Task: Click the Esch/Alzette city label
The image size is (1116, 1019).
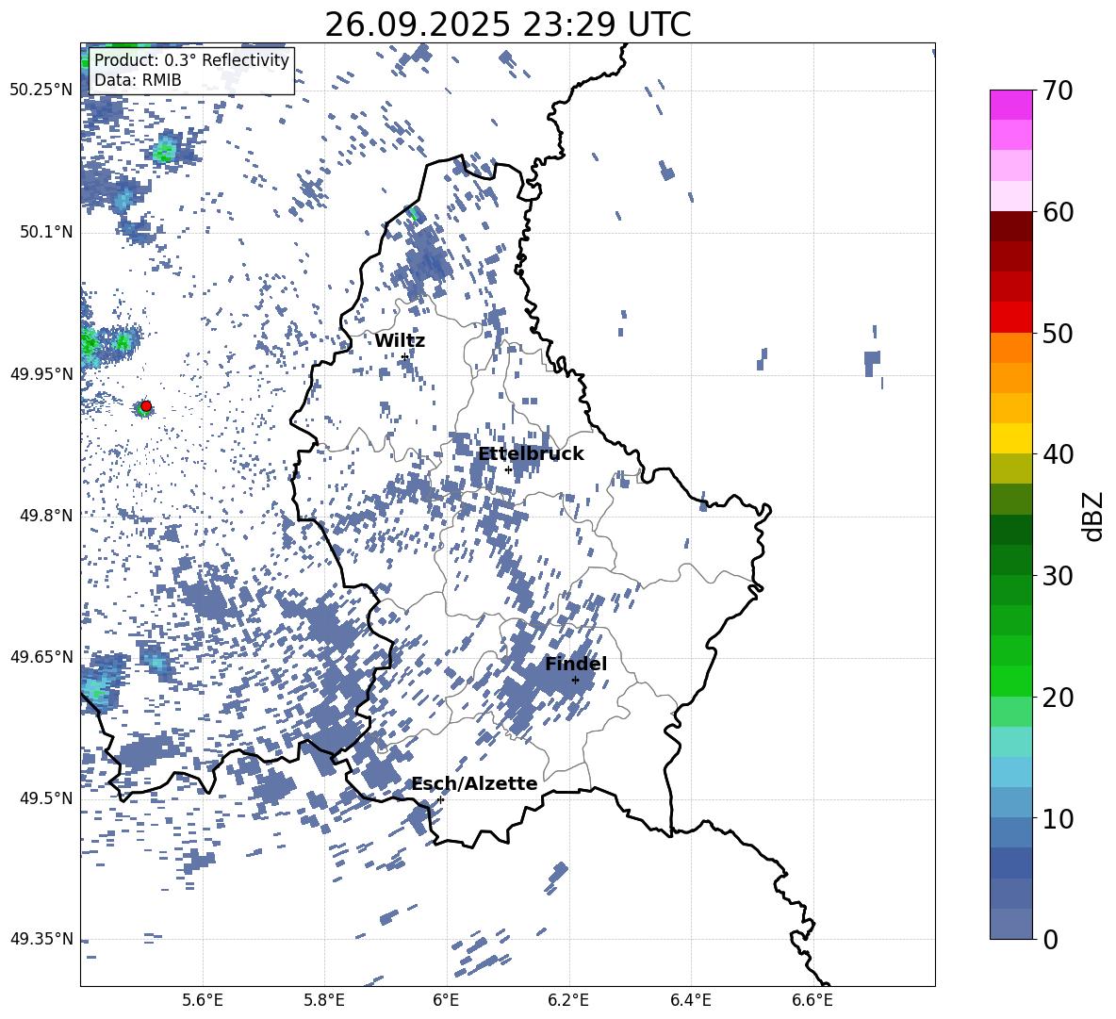Action: coord(475,783)
